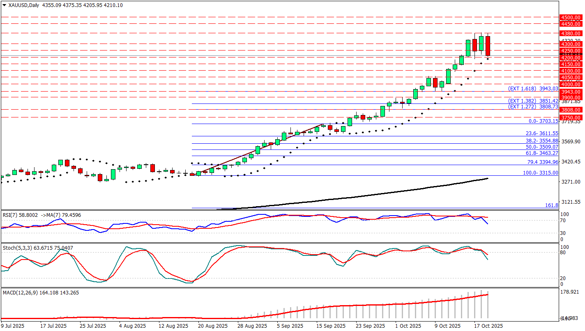Select the 4380.00 resistance price label
This screenshot has width=585, height=331.
coord(571,33)
